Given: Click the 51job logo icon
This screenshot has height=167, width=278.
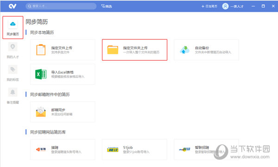Looking at the screenshot, I should pos(113,149).
